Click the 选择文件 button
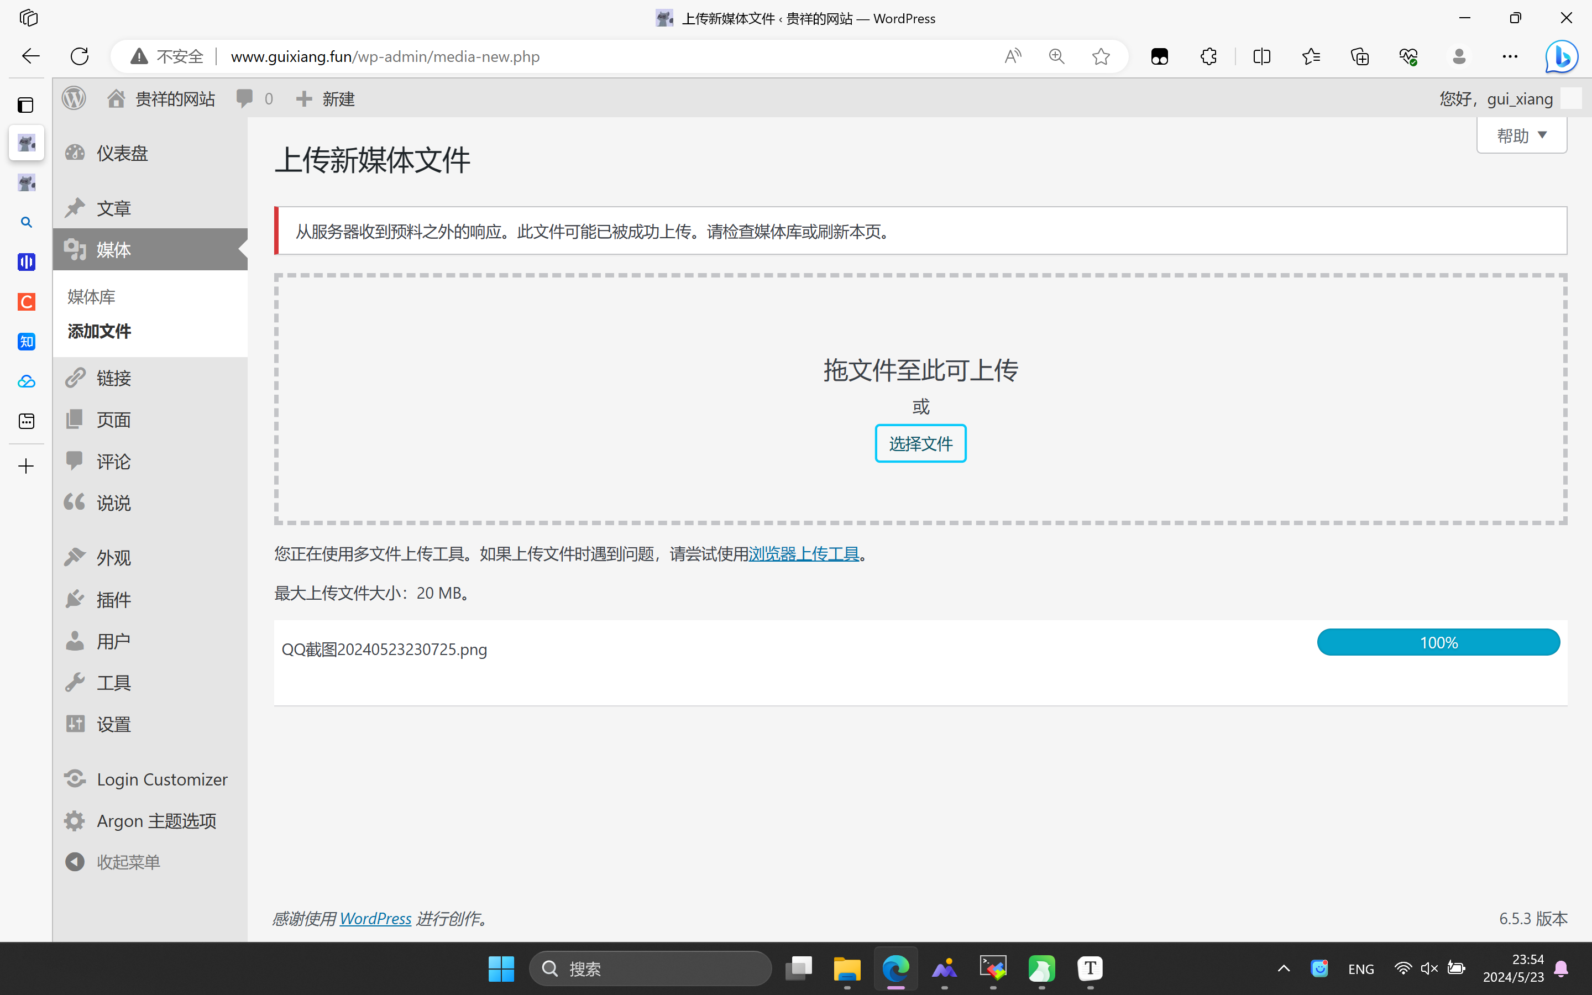Screen dimensions: 1592x995 pyautogui.click(x=920, y=443)
